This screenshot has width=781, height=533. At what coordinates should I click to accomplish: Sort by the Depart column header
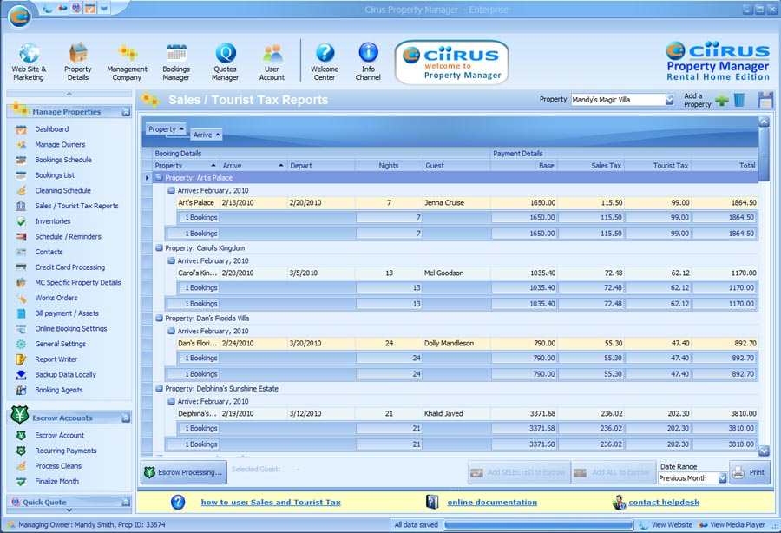click(321, 166)
